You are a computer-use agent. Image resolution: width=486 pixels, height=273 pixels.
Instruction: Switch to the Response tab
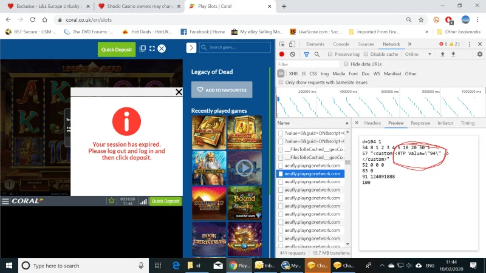coord(420,123)
